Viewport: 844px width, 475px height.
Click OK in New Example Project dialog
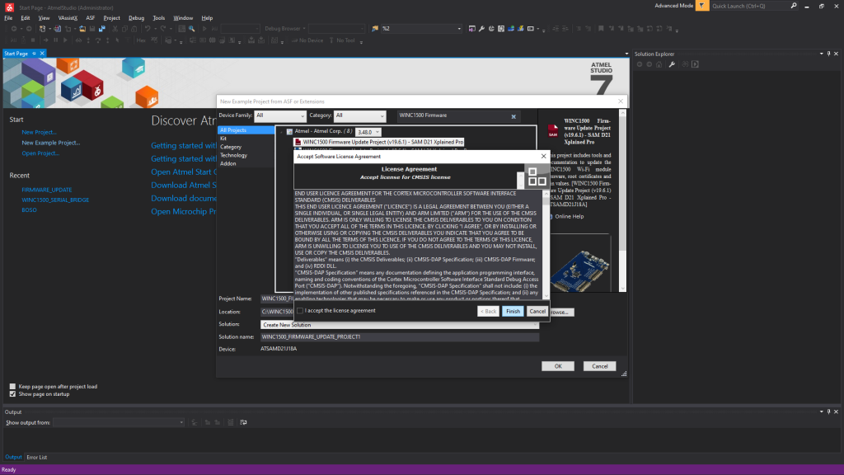pos(558,366)
